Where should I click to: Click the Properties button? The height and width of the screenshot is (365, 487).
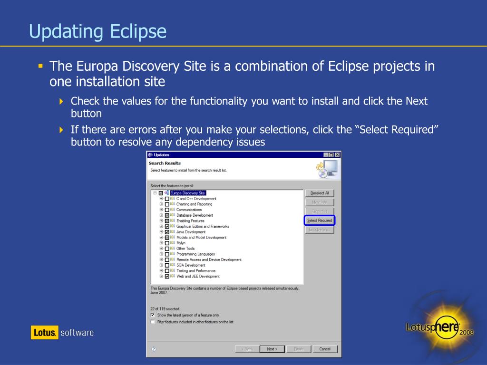tap(319, 211)
